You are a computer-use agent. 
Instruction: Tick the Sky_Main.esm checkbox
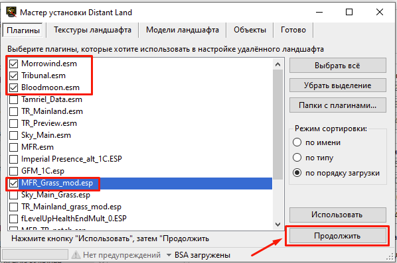(13, 135)
